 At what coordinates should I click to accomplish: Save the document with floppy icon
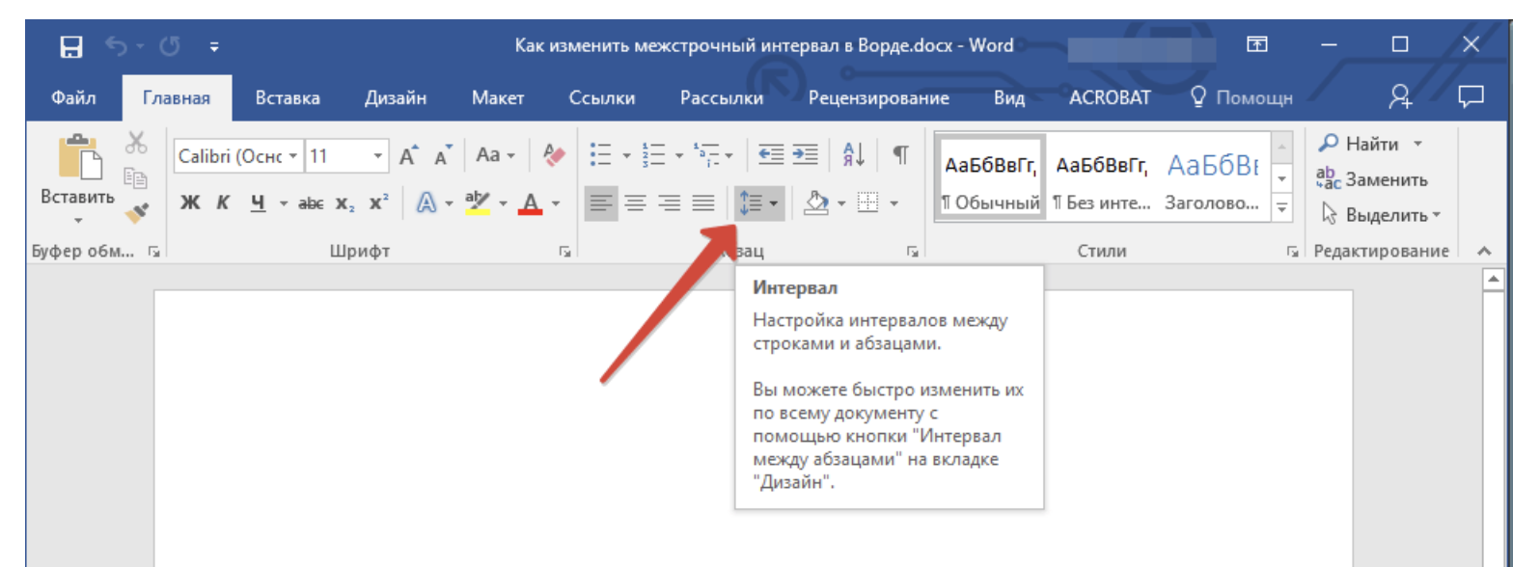[71, 46]
